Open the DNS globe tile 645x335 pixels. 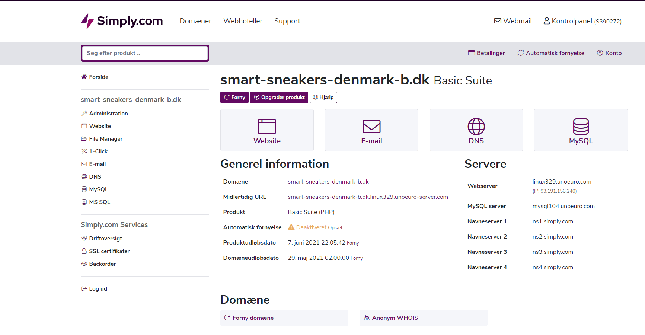476,130
